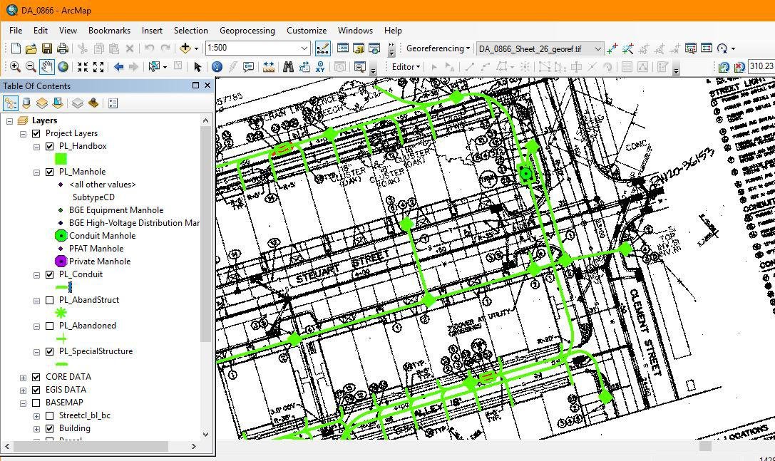
Task: Select the Pan hand tool
Action: (x=47, y=67)
